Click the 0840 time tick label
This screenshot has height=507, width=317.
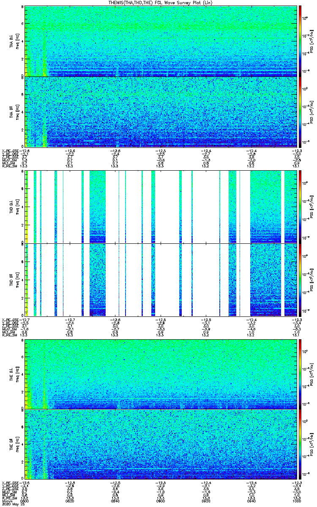pos(115,501)
